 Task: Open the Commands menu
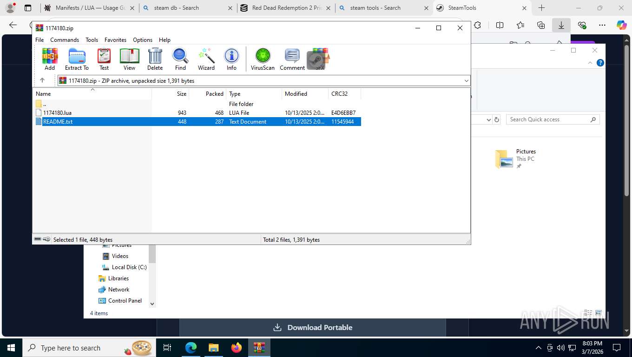[65, 40]
